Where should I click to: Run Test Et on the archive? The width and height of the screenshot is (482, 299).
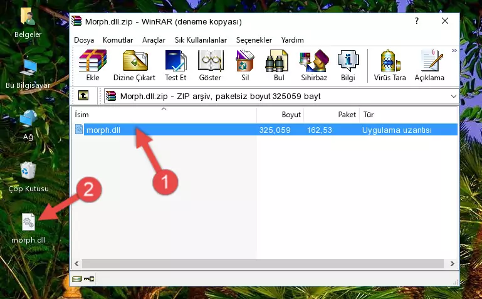click(x=176, y=65)
